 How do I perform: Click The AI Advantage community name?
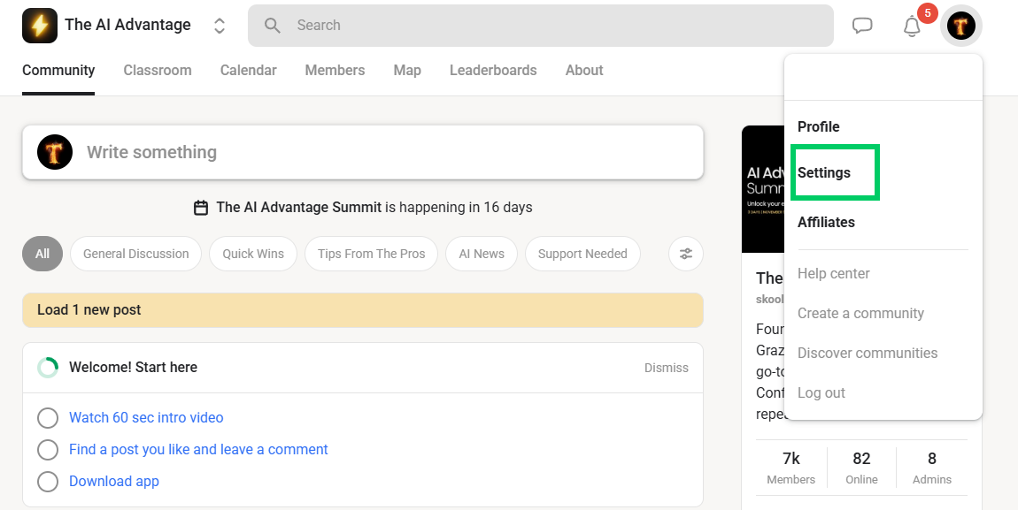[x=127, y=25]
